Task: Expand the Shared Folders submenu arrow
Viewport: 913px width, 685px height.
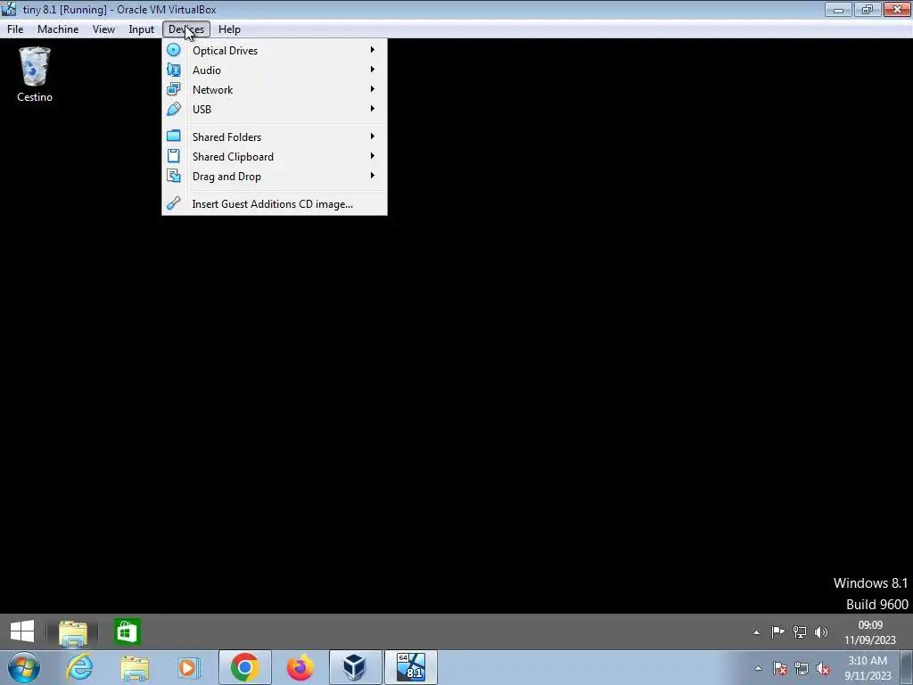Action: 373,136
